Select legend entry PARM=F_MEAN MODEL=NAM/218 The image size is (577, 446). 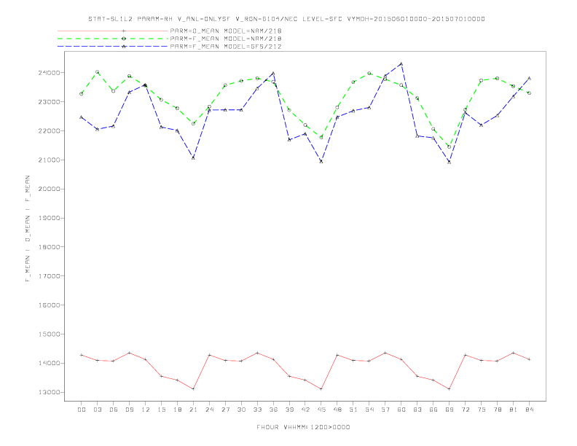(226, 39)
